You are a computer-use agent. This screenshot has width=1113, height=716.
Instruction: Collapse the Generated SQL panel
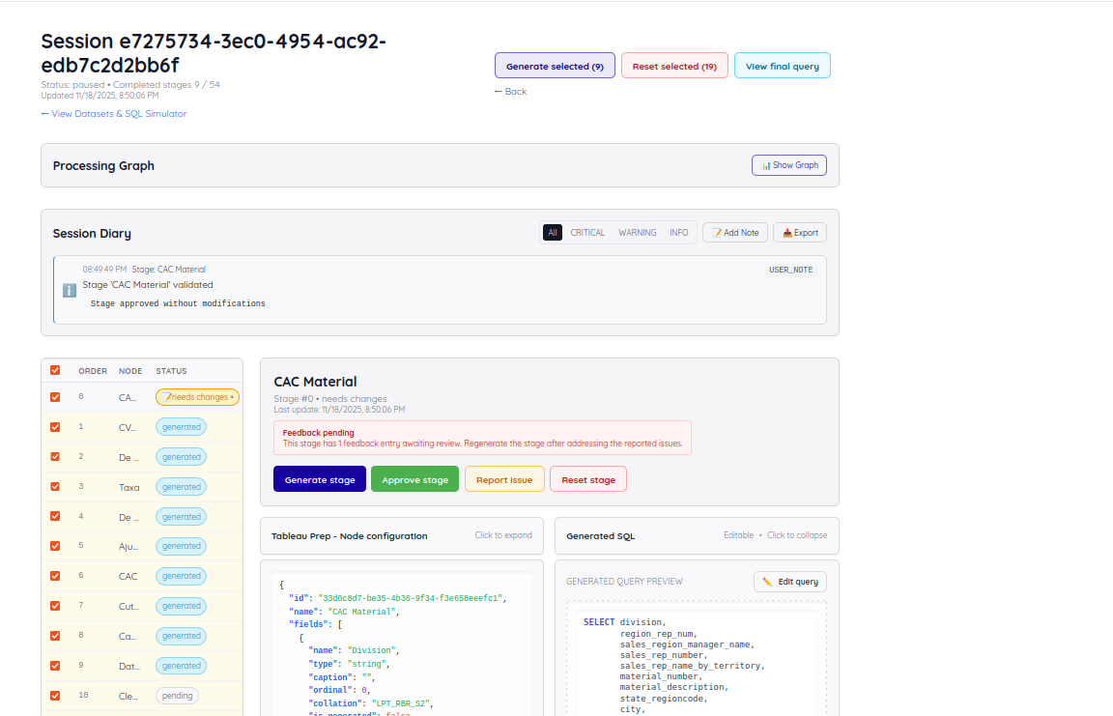point(697,535)
